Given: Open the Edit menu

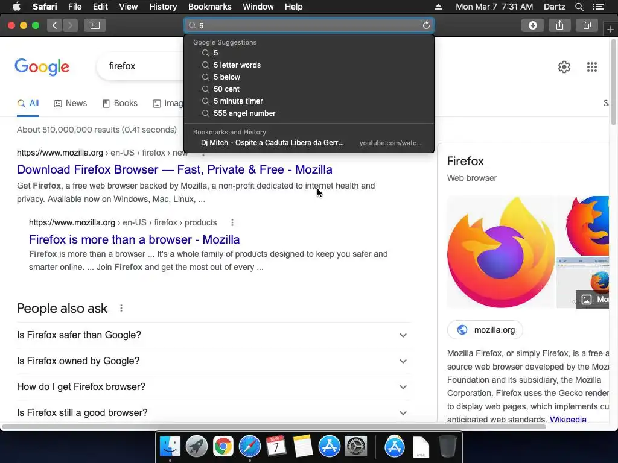Looking at the screenshot, I should (x=100, y=7).
